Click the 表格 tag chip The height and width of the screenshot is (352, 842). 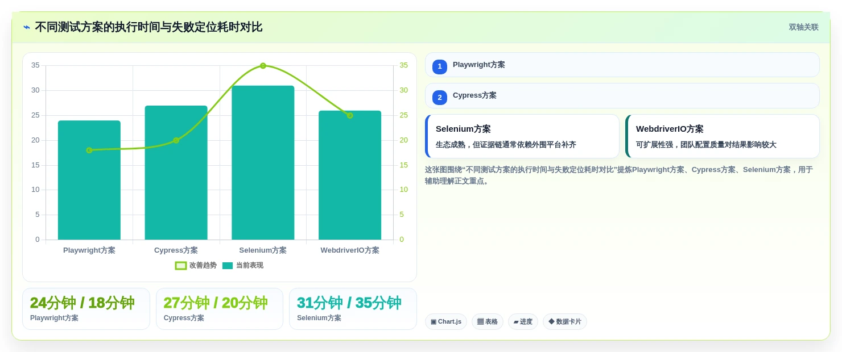click(x=488, y=322)
